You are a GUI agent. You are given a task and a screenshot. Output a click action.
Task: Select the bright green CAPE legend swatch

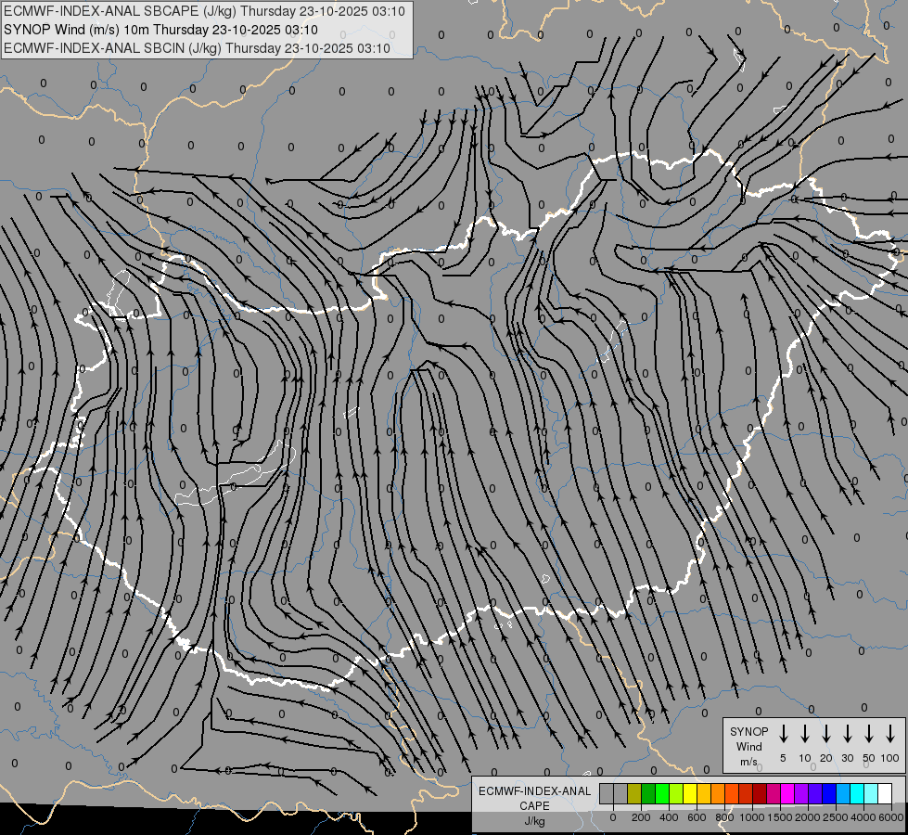(662, 793)
